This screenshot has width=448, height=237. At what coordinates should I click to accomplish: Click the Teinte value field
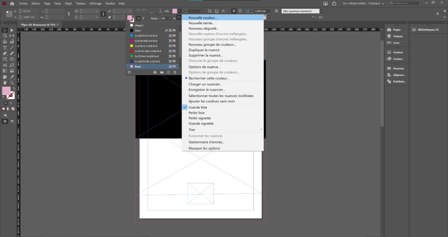(x=164, y=18)
